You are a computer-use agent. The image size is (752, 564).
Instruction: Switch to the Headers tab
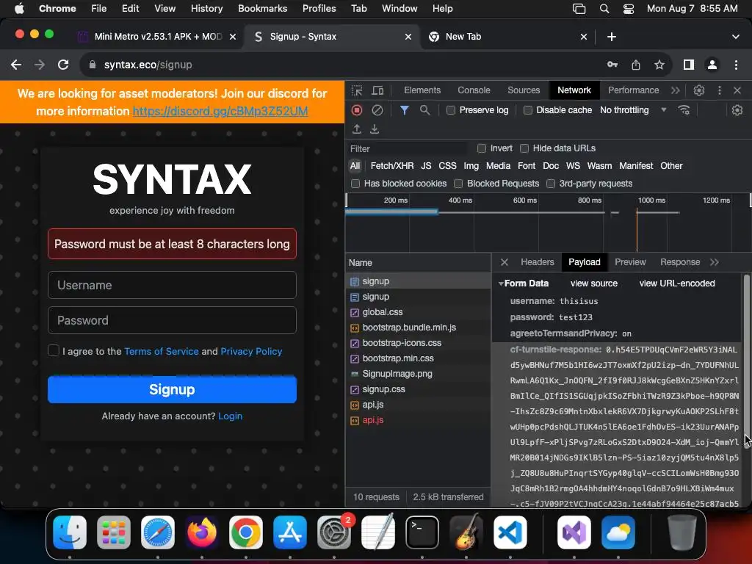click(537, 262)
